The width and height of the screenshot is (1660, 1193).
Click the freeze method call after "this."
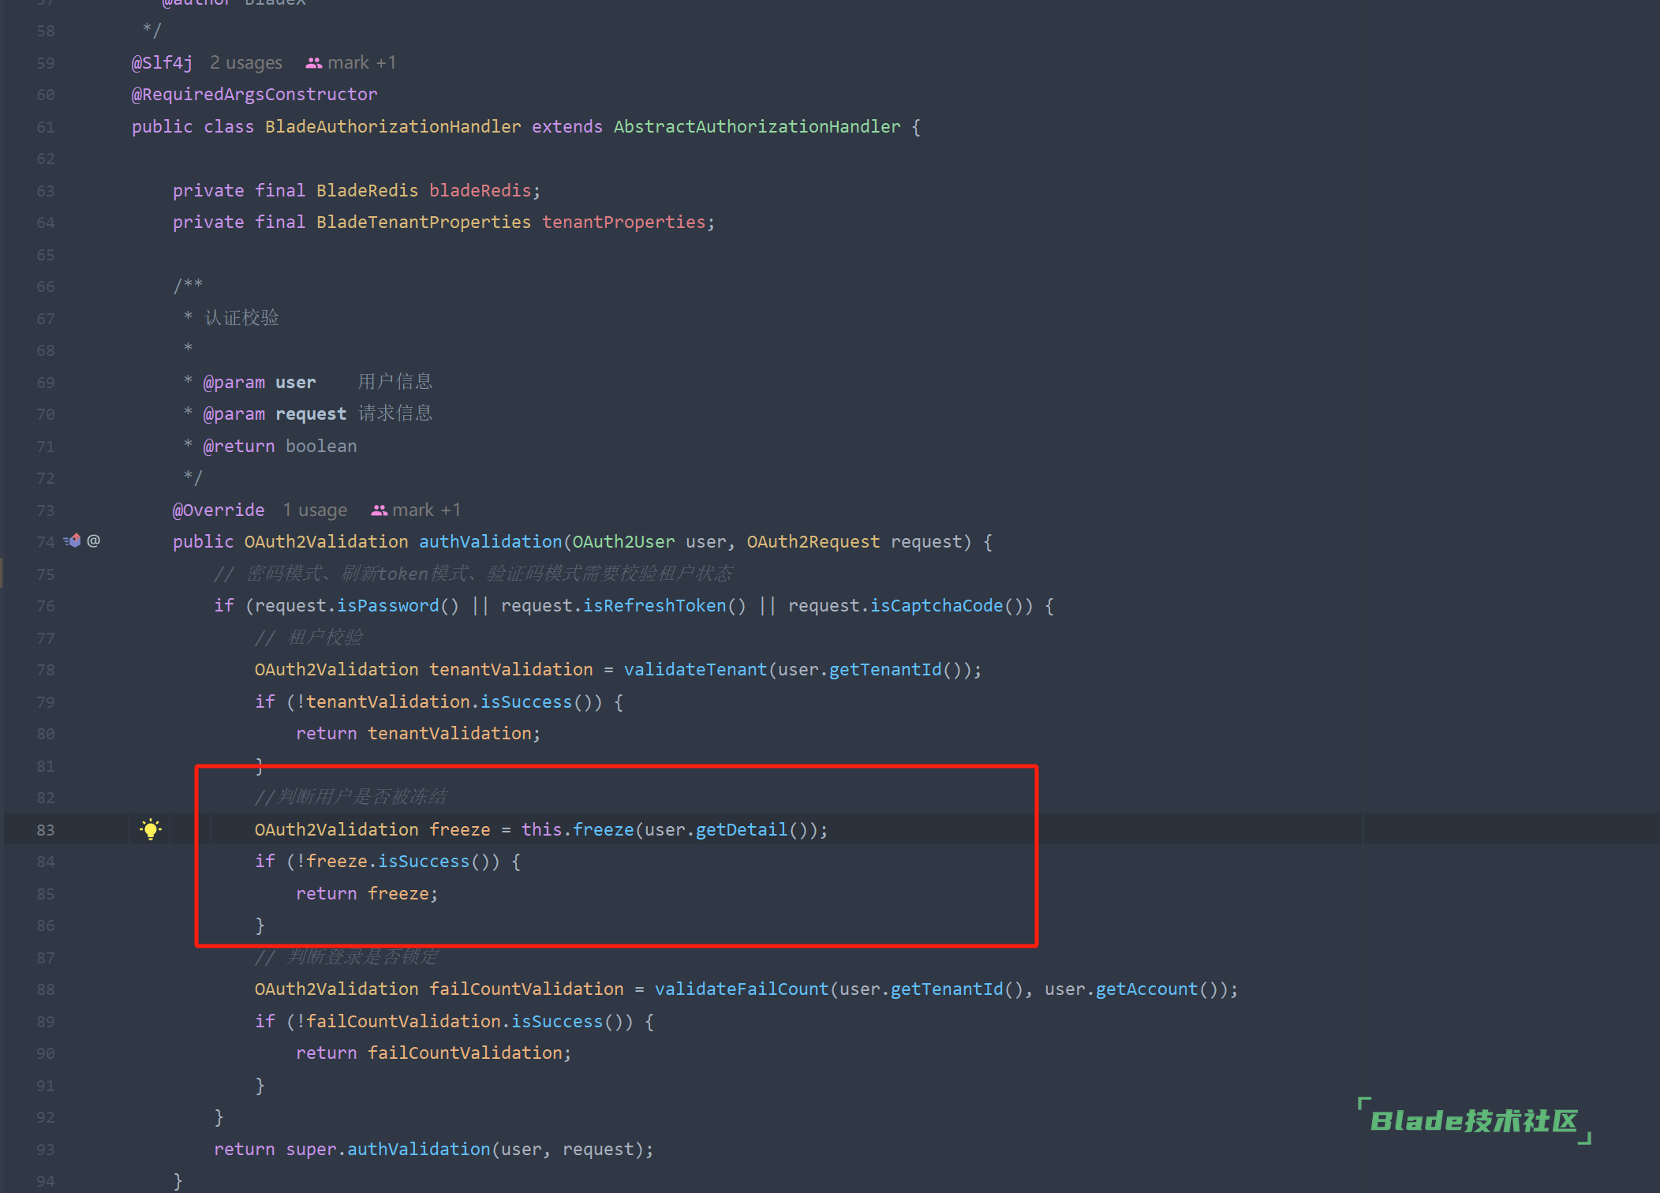pos(604,829)
